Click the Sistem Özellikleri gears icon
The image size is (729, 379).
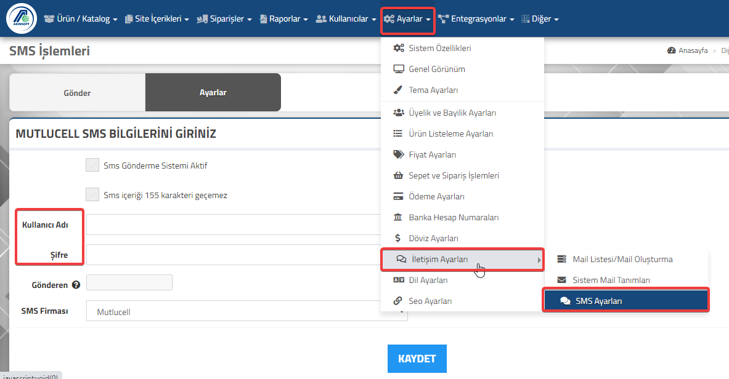(x=399, y=48)
